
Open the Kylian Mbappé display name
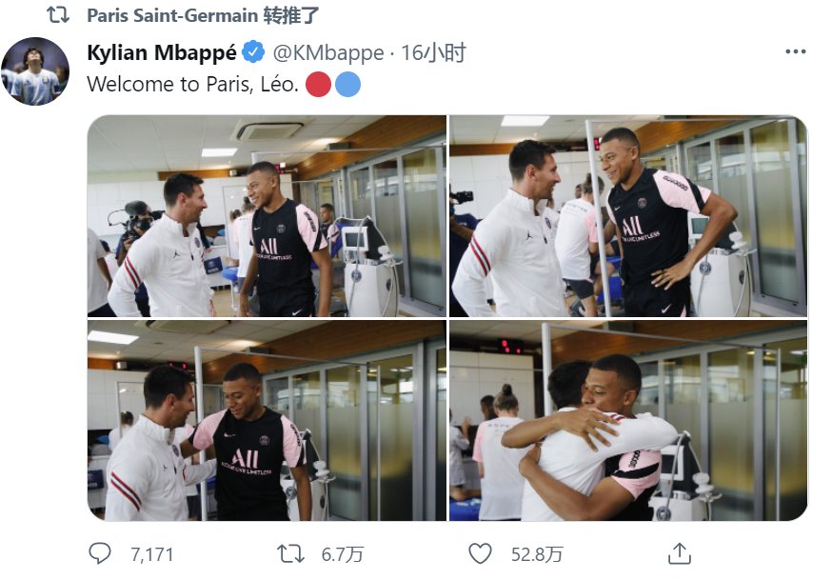(161, 52)
